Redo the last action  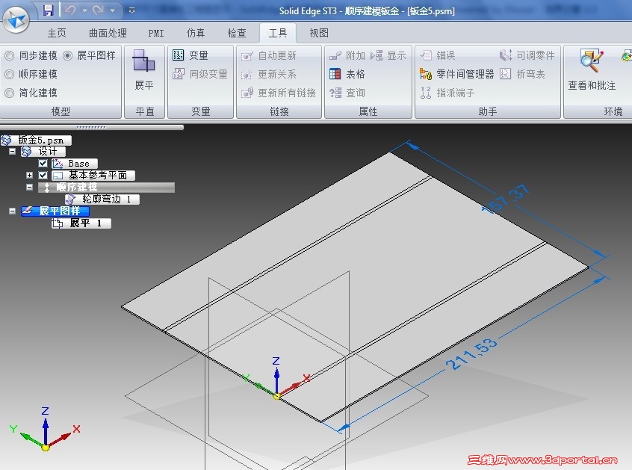(98, 10)
